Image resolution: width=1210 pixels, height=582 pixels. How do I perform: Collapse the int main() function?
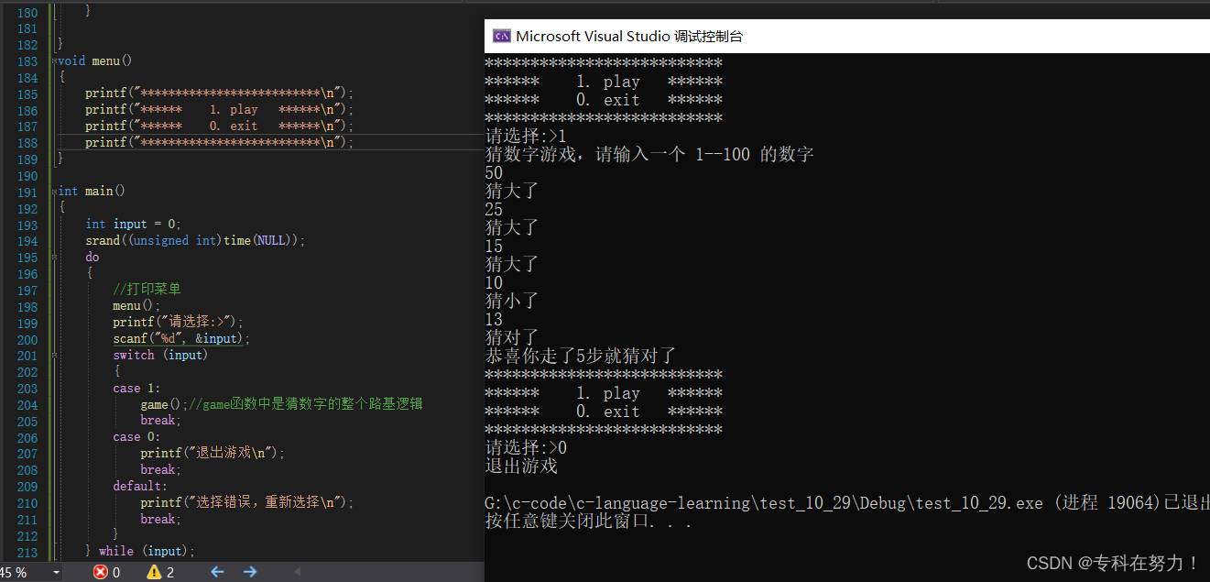point(55,192)
